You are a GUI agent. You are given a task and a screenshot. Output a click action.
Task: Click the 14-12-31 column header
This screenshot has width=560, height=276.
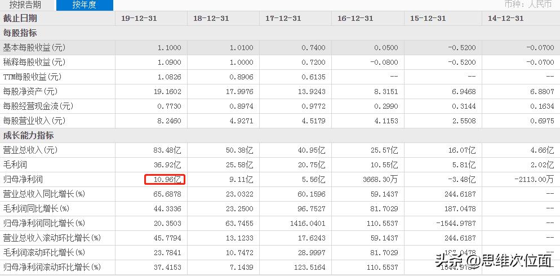(x=506, y=18)
